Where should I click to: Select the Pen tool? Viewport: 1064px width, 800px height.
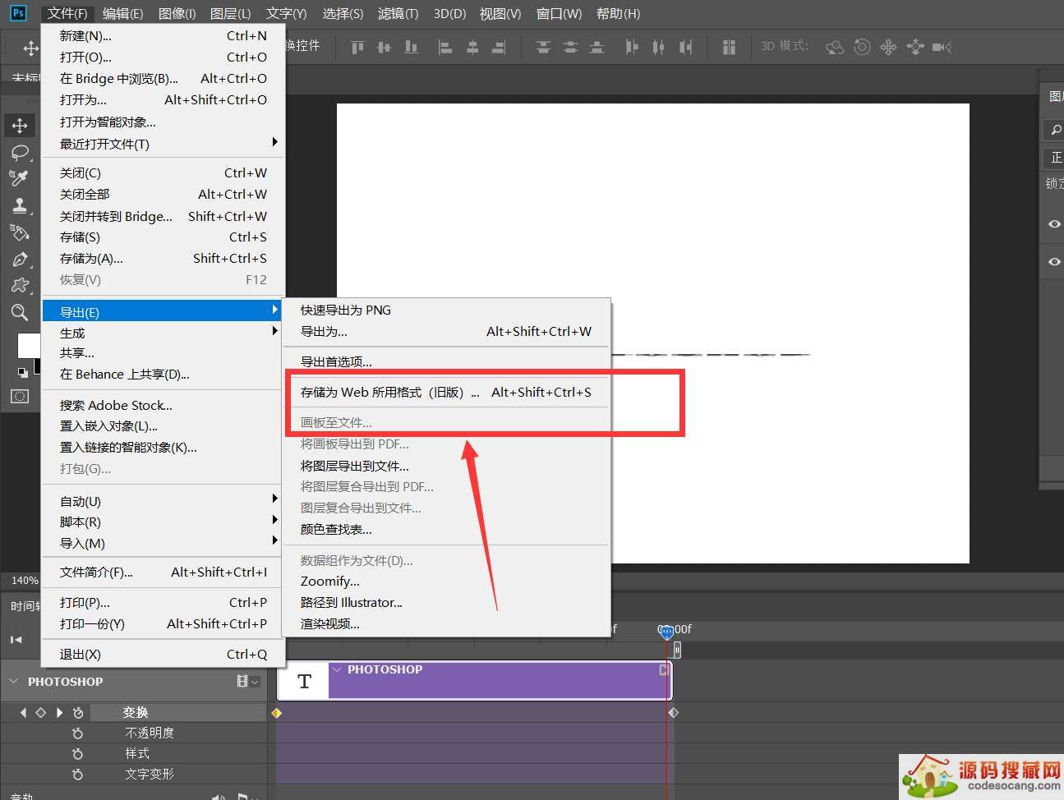pos(20,260)
